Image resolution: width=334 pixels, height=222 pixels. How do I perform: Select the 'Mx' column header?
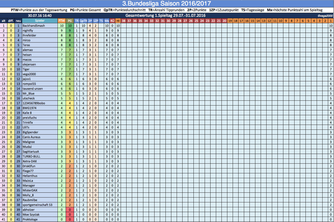pyautogui.click(x=107, y=21)
